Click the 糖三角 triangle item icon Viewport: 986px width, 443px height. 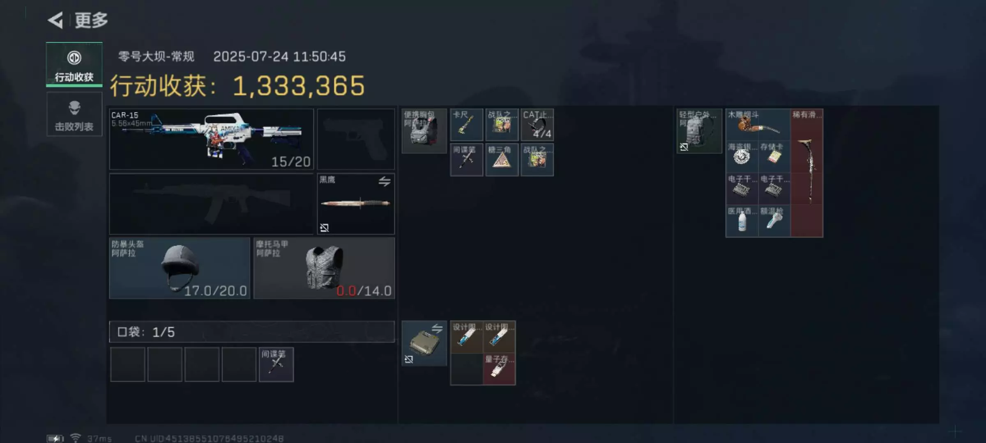502,160
